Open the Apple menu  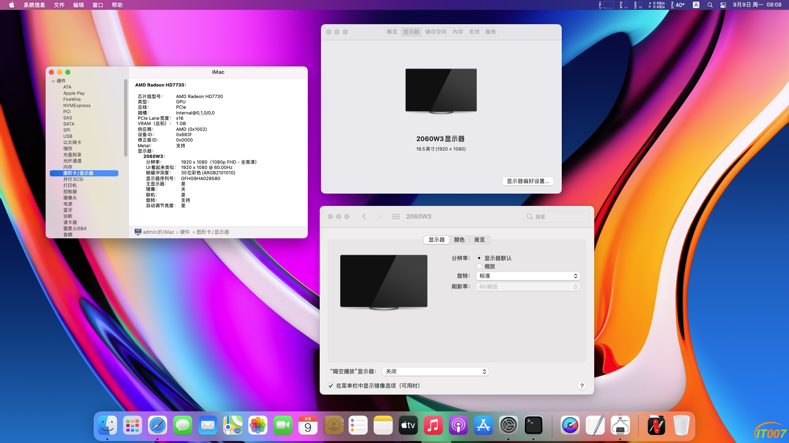click(x=12, y=5)
